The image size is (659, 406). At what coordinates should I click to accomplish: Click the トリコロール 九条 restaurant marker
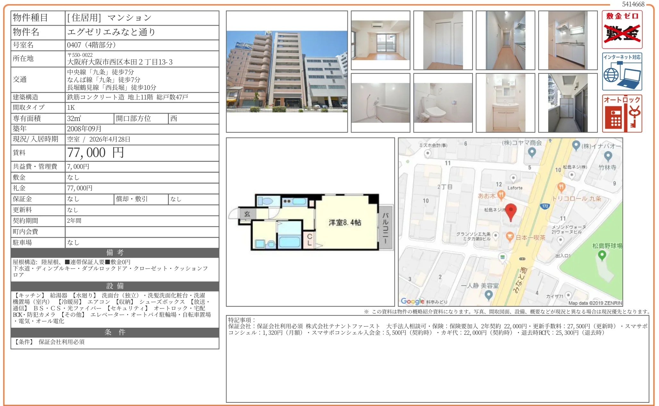click(x=561, y=187)
